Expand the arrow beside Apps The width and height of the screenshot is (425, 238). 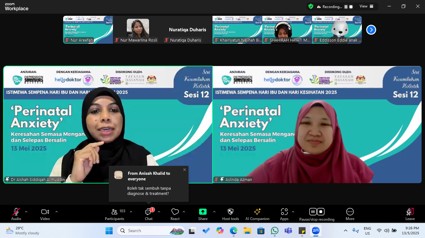tap(293, 212)
